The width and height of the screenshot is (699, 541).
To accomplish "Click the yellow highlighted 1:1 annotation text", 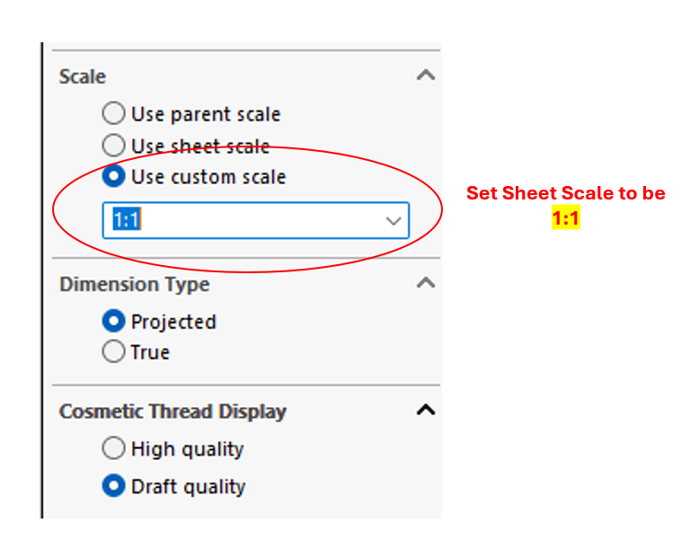I will (565, 217).
